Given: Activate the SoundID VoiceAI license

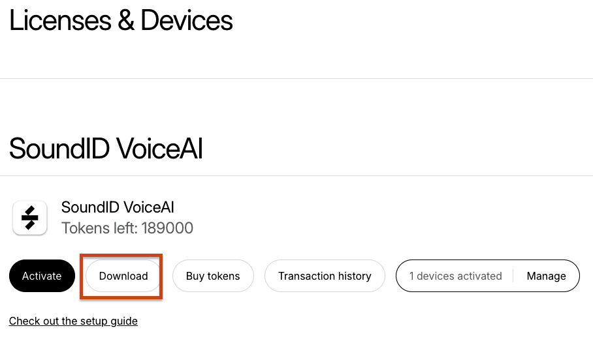Looking at the screenshot, I should [x=42, y=276].
